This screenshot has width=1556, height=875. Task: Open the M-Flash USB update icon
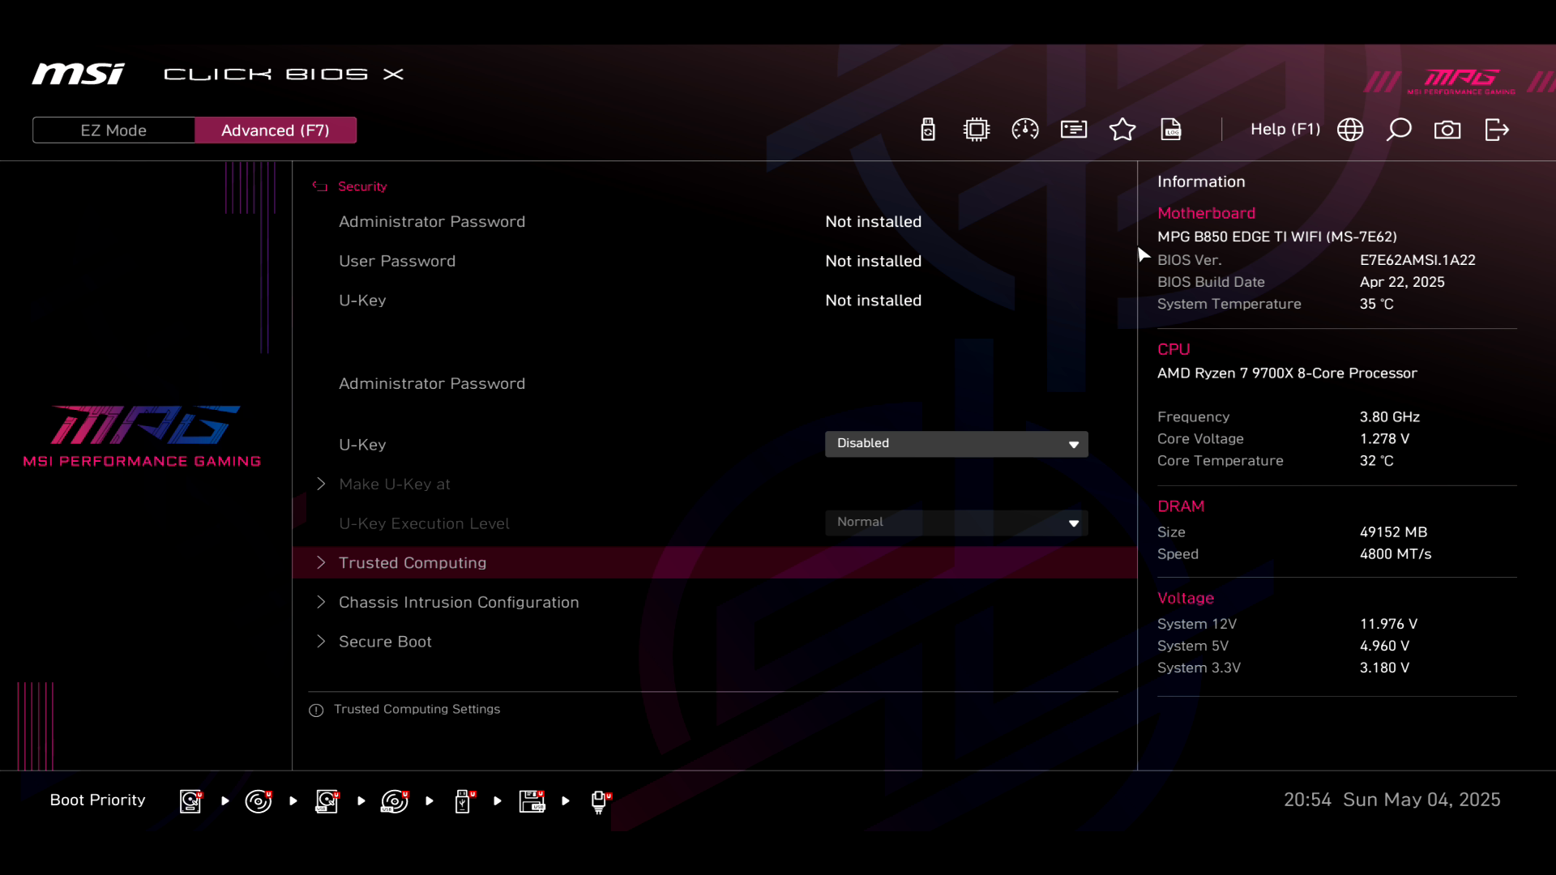(928, 130)
